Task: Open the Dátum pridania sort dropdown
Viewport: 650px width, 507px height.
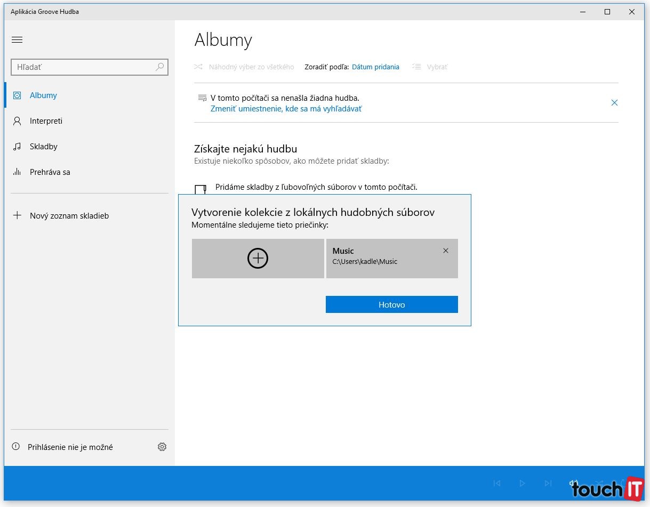Action: pyautogui.click(x=375, y=67)
